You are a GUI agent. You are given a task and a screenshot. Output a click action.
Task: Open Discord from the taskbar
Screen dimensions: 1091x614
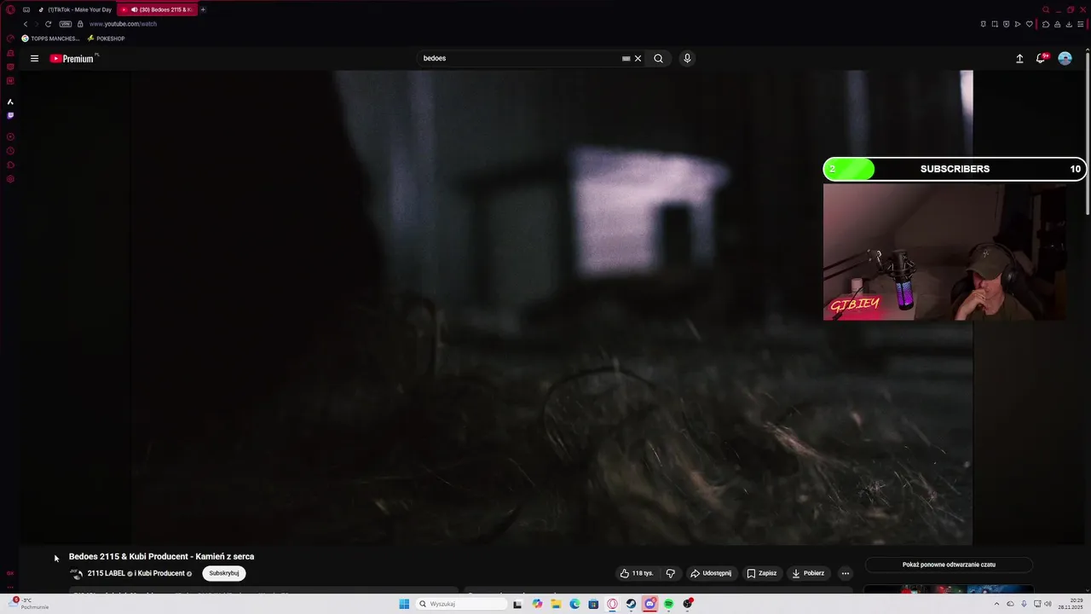click(x=649, y=604)
